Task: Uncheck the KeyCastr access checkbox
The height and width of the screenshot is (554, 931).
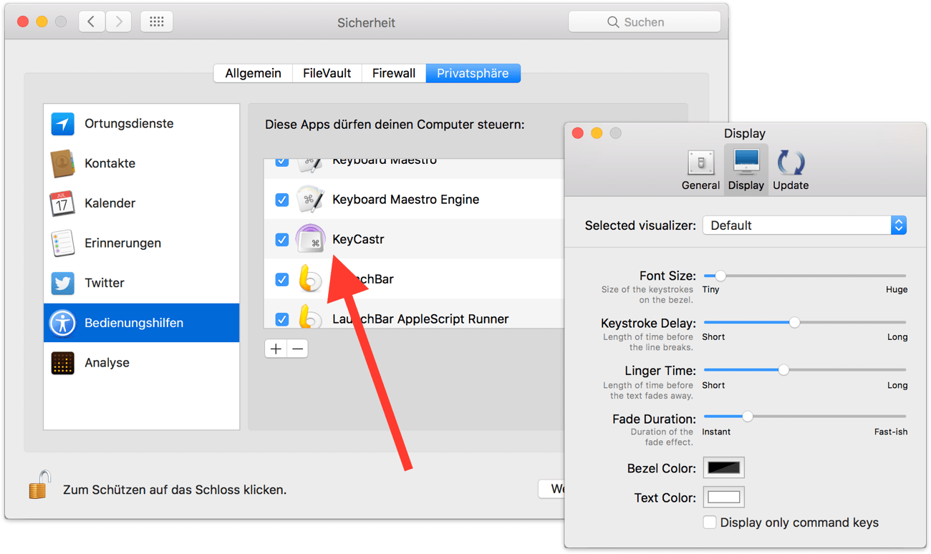Action: (282, 240)
